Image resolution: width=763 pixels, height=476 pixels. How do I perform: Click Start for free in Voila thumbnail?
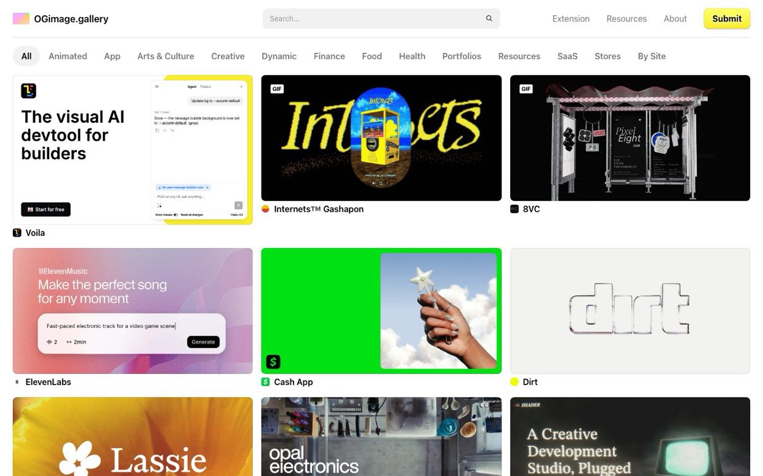point(46,209)
